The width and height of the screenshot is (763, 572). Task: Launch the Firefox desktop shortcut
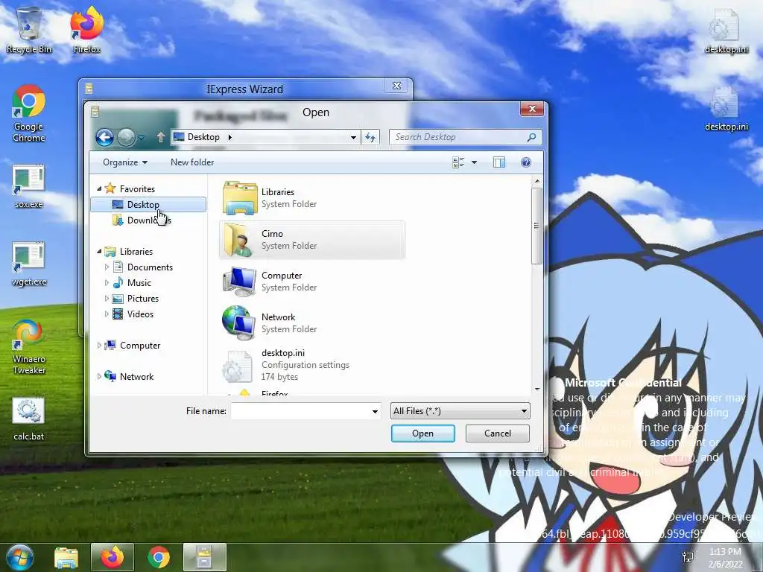tap(86, 30)
